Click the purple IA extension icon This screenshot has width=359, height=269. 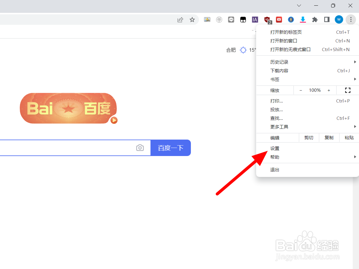pyautogui.click(x=255, y=20)
